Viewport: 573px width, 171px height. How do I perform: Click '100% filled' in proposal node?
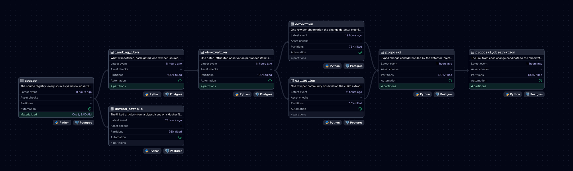pos(445,75)
